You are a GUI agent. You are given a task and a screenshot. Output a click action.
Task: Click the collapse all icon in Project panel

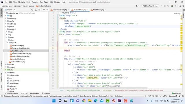click(x=39, y=10)
